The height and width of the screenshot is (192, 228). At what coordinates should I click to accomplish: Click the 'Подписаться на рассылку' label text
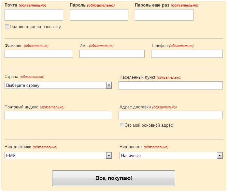tap(35, 27)
